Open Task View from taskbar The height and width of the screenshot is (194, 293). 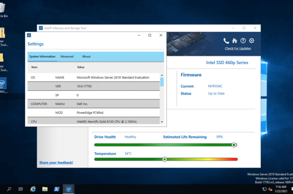(x=21, y=189)
